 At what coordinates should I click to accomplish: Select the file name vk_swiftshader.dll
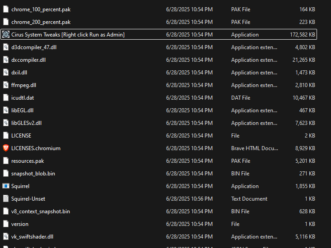click(33, 237)
